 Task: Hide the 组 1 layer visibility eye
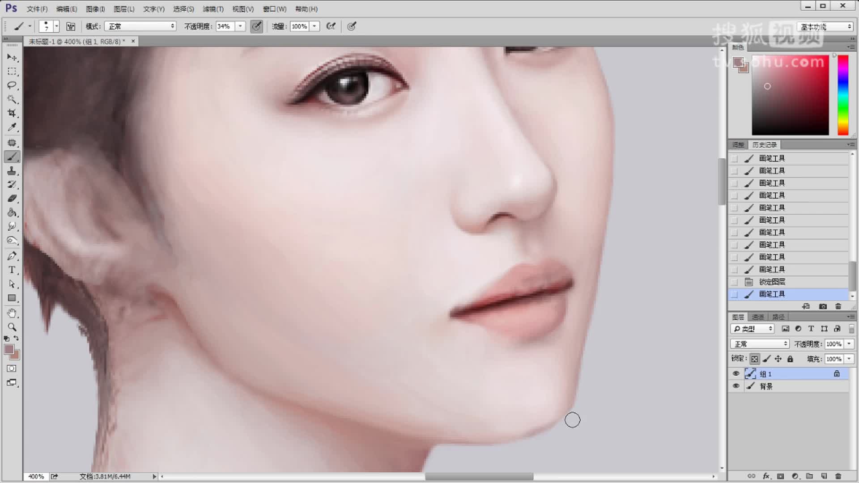point(736,373)
